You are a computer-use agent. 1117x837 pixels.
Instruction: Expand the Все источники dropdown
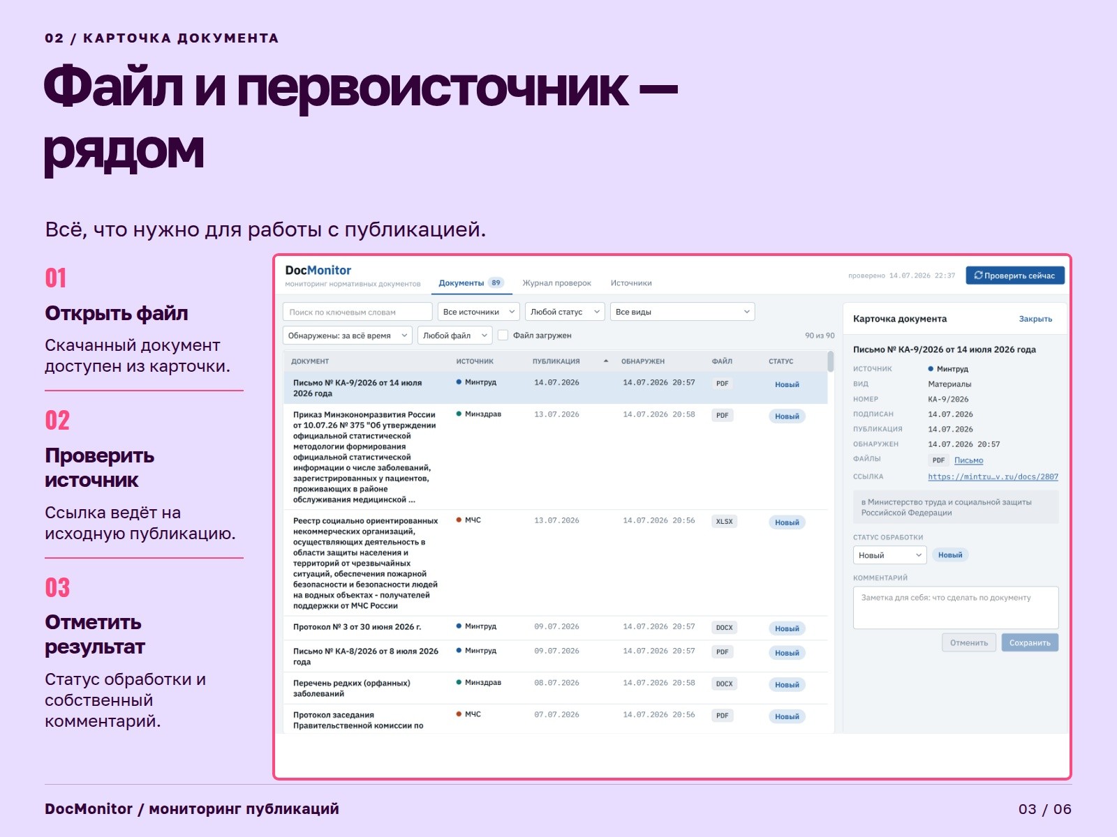pos(479,312)
